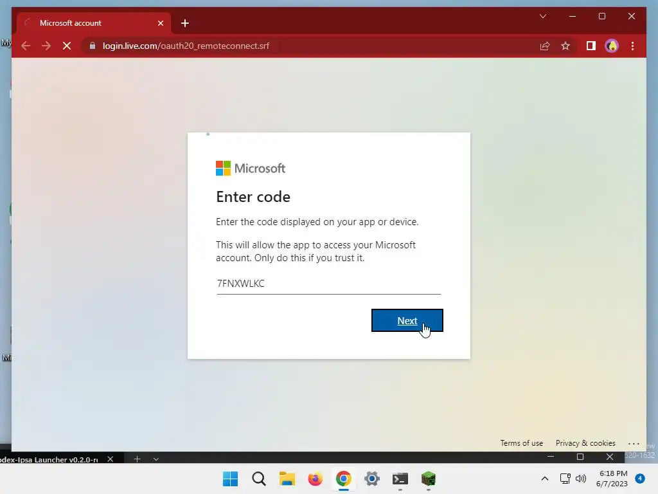This screenshot has height=494, width=658.
Task: Share this page icon
Action: click(545, 46)
